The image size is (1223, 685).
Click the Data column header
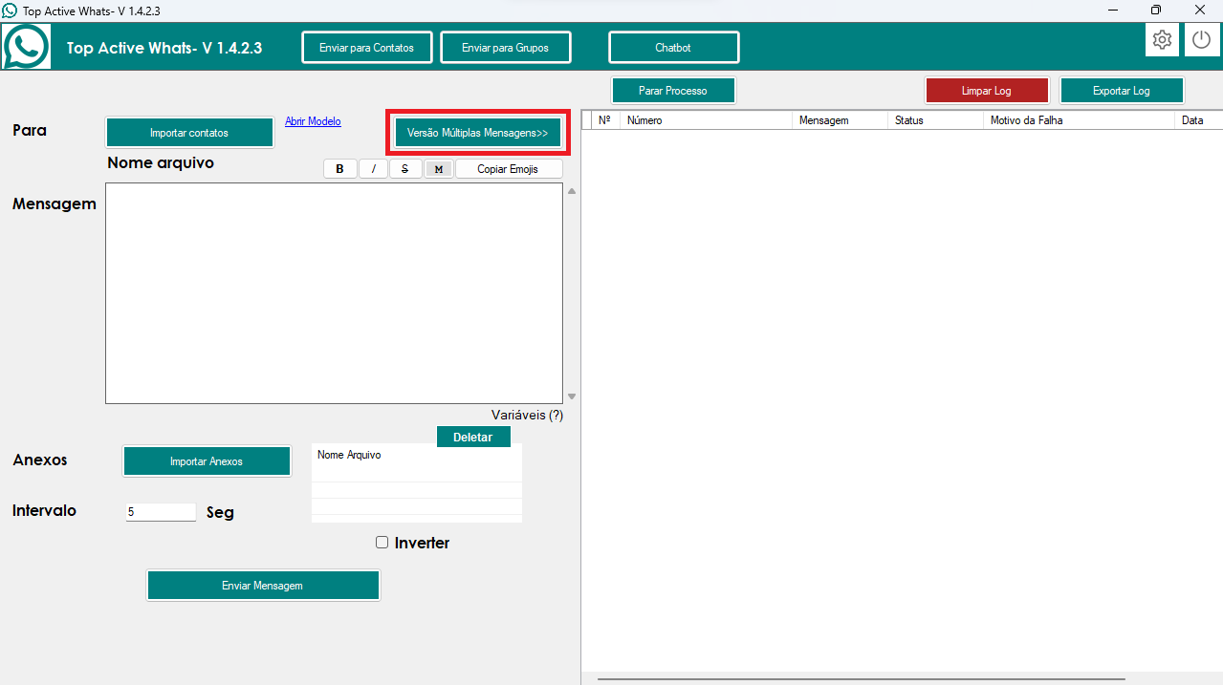(x=1198, y=120)
